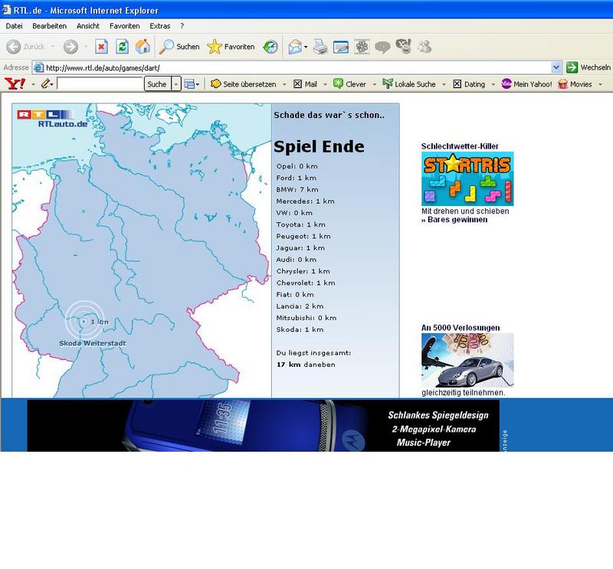
Task: Click the speech bubble discuss icon
Action: (382, 47)
